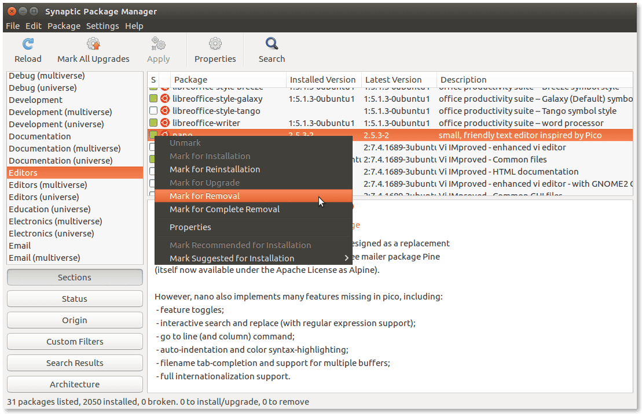The height and width of the screenshot is (414, 642).
Task: Toggle the status checkbox for libreoffice-writer
Action: (153, 123)
